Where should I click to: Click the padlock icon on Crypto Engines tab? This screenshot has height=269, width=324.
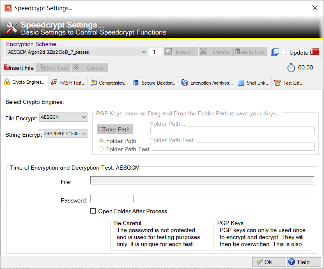coord(7,82)
